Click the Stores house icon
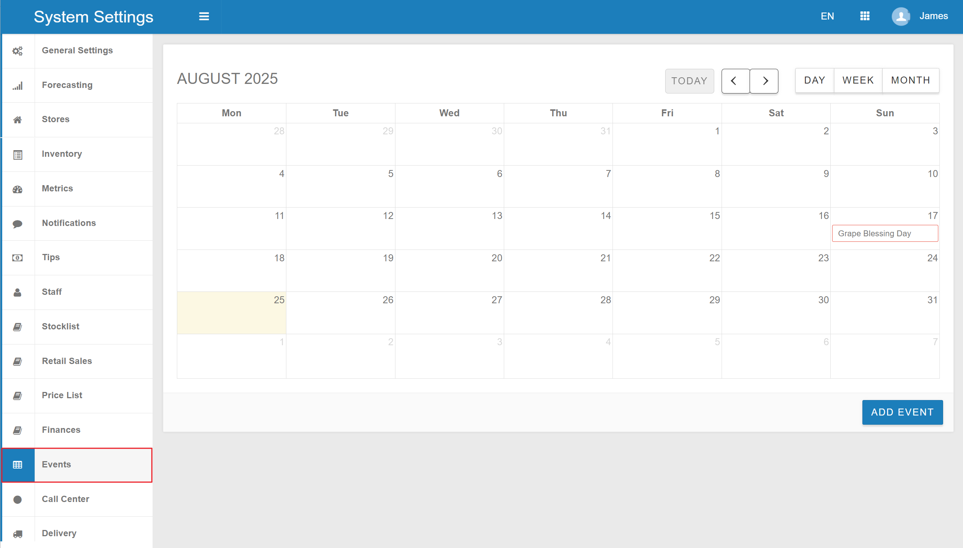Image resolution: width=963 pixels, height=548 pixels. pos(18,120)
